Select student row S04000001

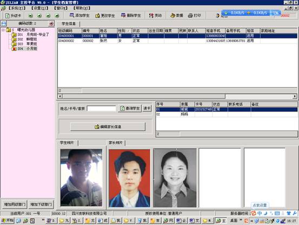(x=177, y=36)
